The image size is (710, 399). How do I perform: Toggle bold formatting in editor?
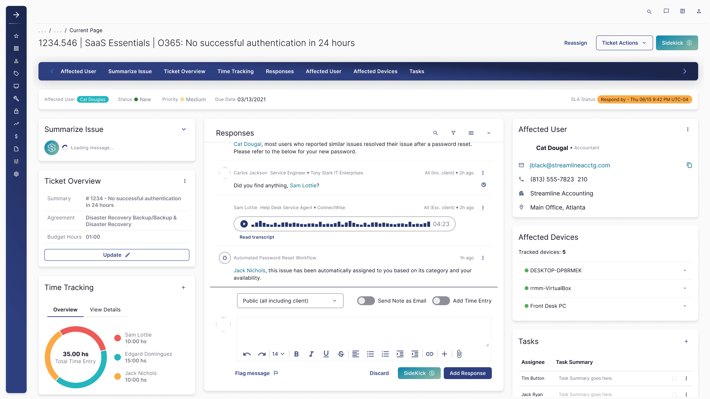click(x=296, y=354)
